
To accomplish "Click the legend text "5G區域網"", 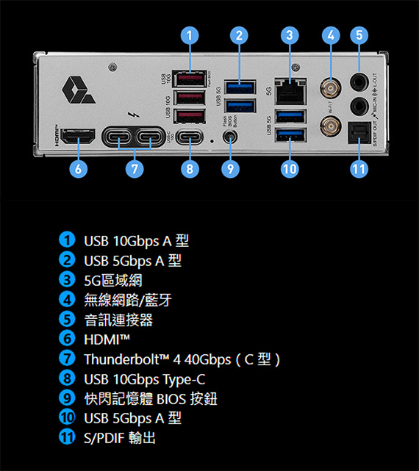I will pos(113,280).
